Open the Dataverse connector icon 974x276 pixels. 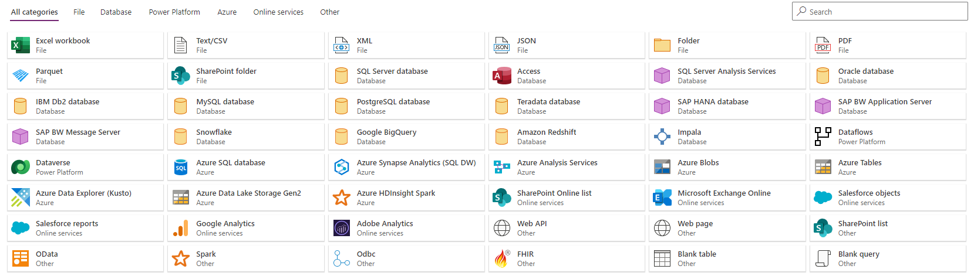tap(21, 167)
